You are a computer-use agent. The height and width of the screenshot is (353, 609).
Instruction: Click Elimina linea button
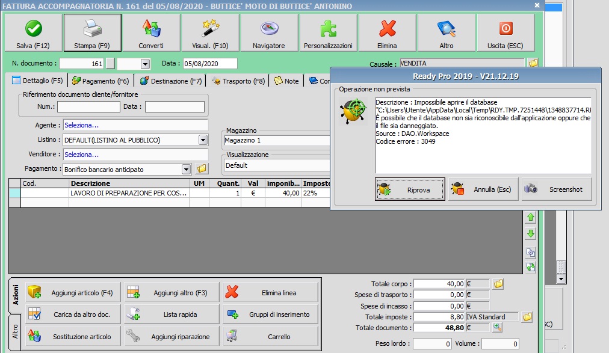[x=270, y=292]
